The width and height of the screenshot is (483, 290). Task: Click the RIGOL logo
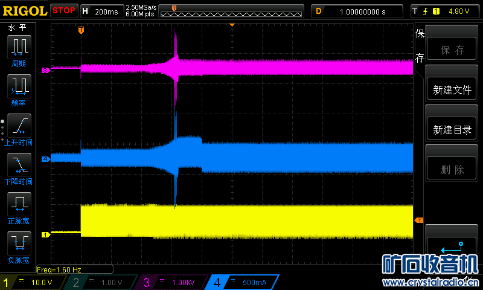tap(24, 11)
